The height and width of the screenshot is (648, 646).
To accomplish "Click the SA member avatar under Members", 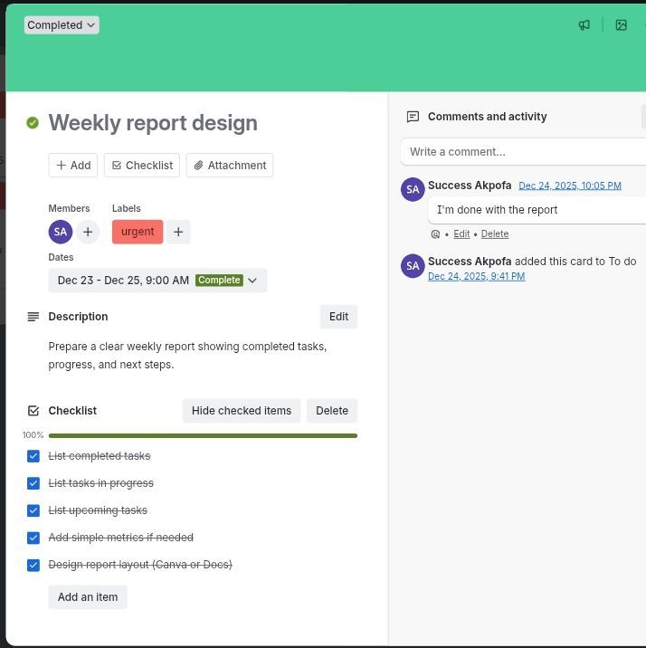I will pyautogui.click(x=61, y=232).
